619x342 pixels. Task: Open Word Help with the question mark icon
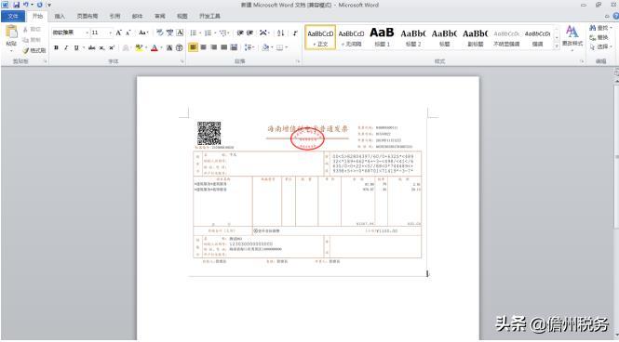point(616,16)
